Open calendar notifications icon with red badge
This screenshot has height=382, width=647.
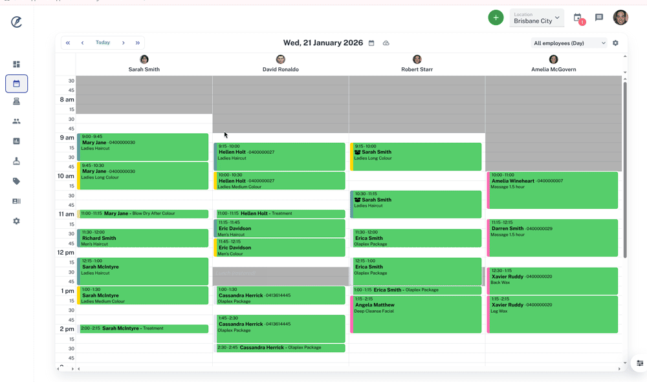point(578,18)
